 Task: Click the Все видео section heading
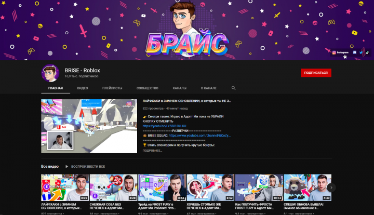(50, 166)
